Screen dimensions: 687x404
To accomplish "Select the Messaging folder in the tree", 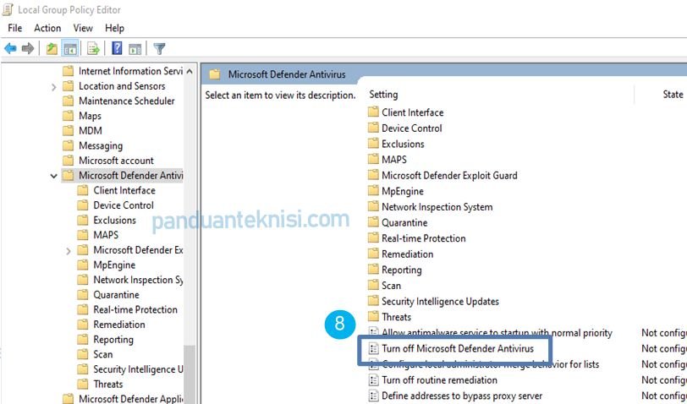I will [x=101, y=145].
